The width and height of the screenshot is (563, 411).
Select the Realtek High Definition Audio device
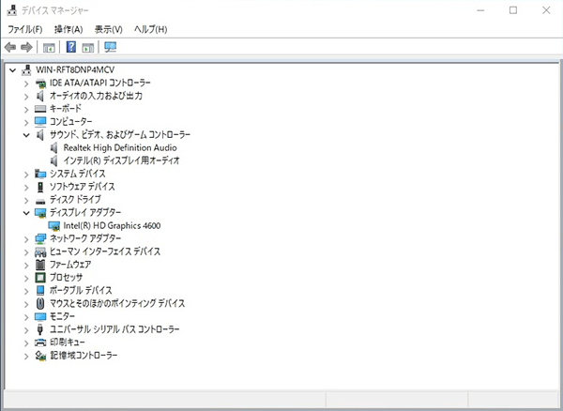[x=120, y=147]
